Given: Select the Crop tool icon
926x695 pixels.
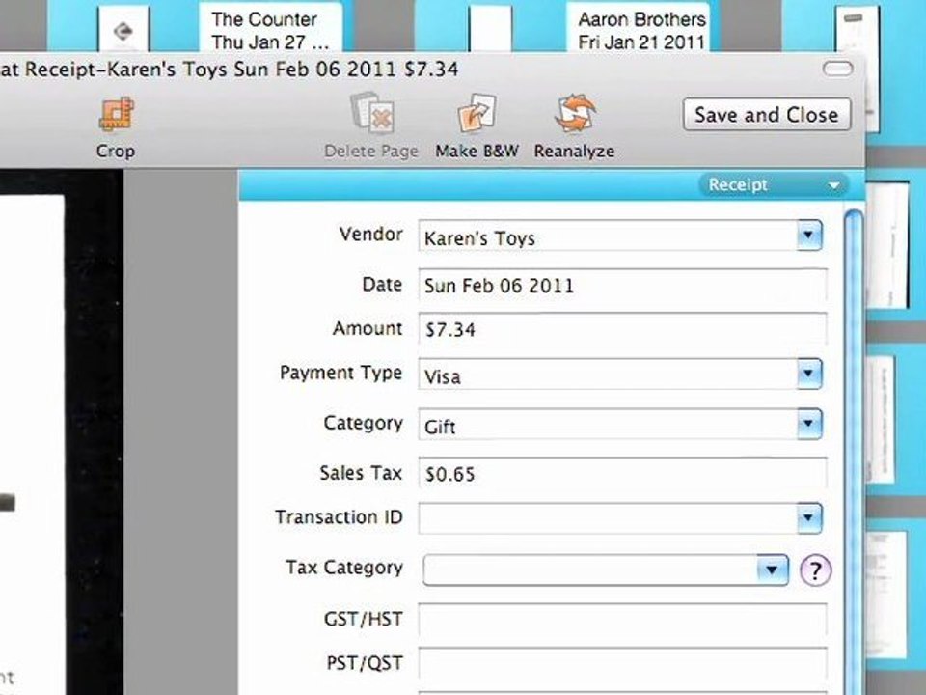Looking at the screenshot, I should pyautogui.click(x=117, y=114).
